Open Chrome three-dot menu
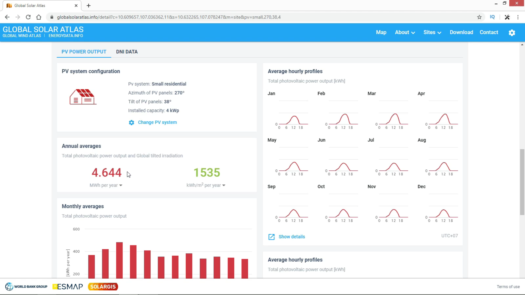Viewport: 525px width, 295px height. click(518, 17)
